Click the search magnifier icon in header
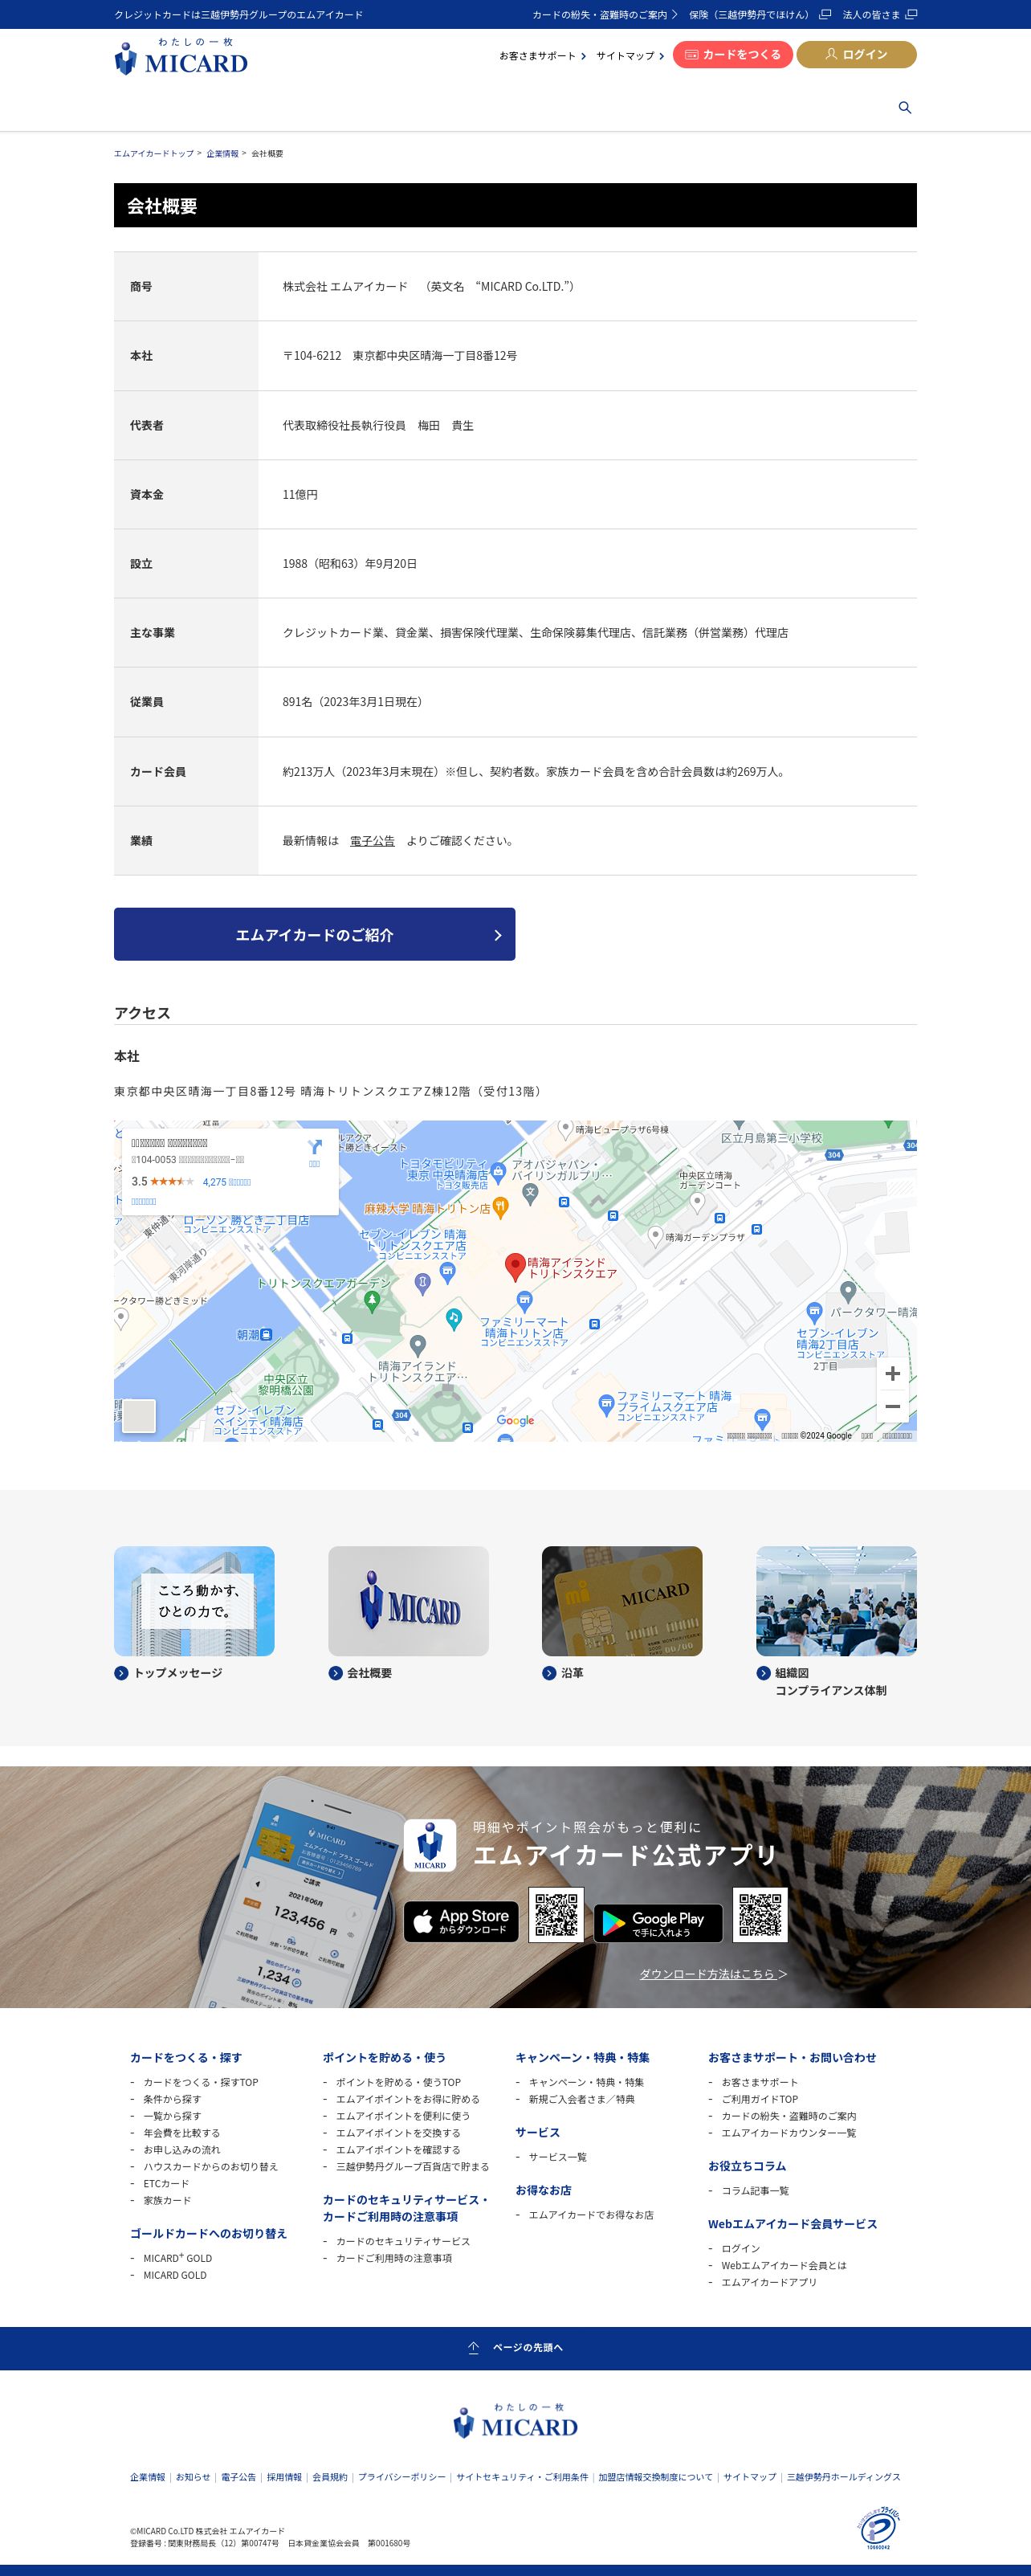This screenshot has height=2576, width=1031. 905,107
